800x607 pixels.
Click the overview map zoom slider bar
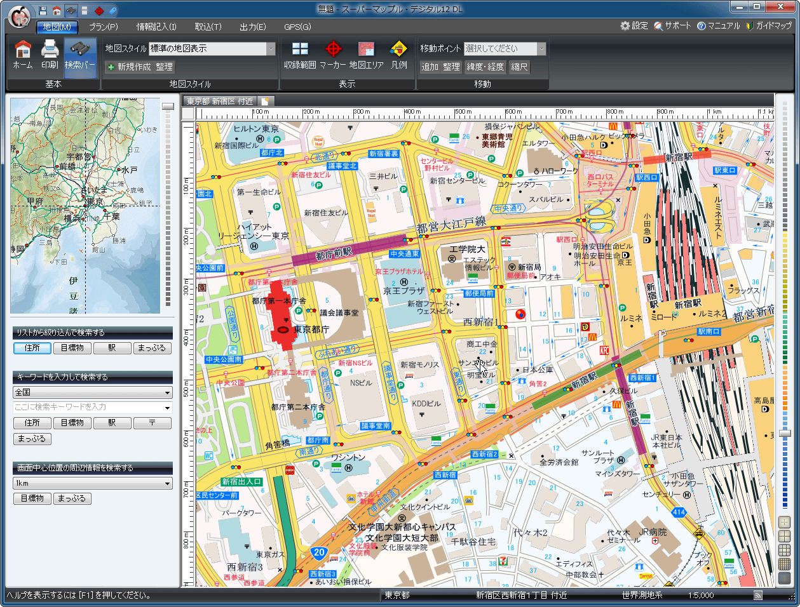(168, 206)
